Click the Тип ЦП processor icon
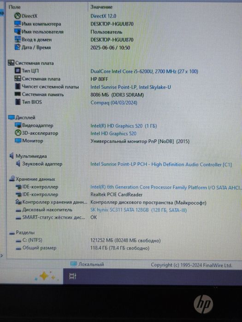Screen dimensions: 242x322 click(18, 71)
